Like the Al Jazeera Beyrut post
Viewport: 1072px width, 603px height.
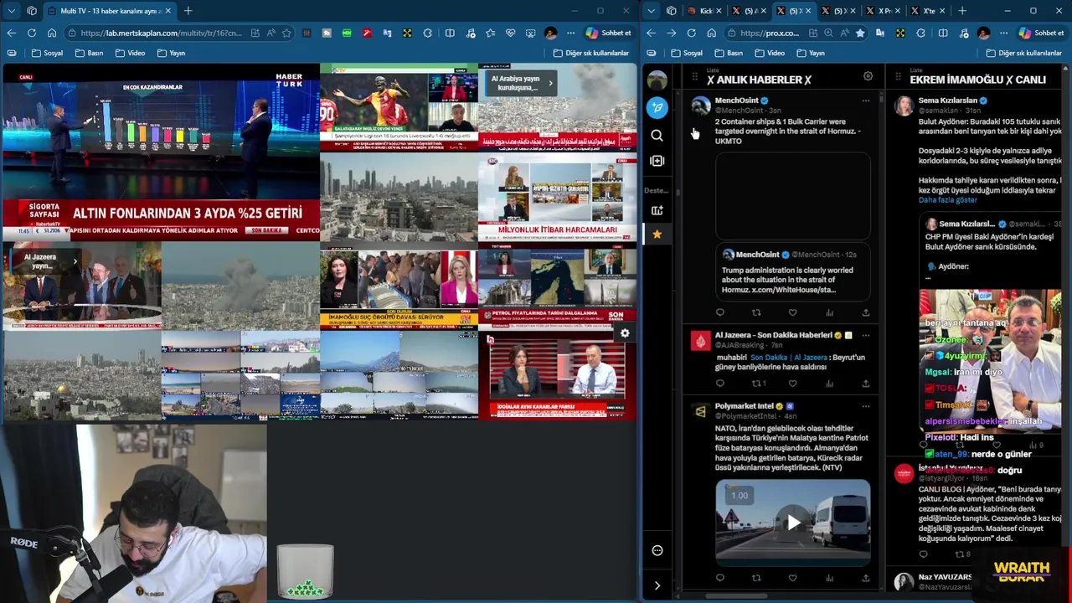pyautogui.click(x=792, y=384)
